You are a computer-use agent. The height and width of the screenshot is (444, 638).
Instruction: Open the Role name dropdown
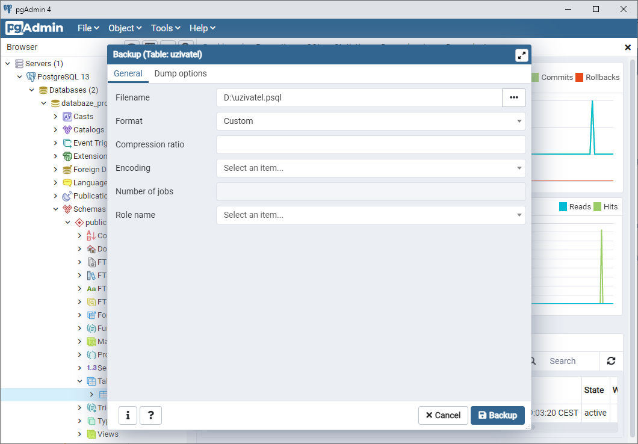click(371, 215)
